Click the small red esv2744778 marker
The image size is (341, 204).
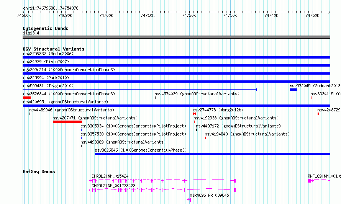coord(194,114)
